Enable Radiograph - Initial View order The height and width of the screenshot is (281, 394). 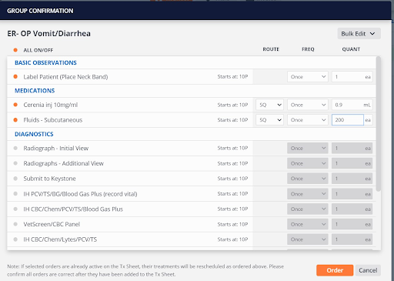tap(15, 148)
